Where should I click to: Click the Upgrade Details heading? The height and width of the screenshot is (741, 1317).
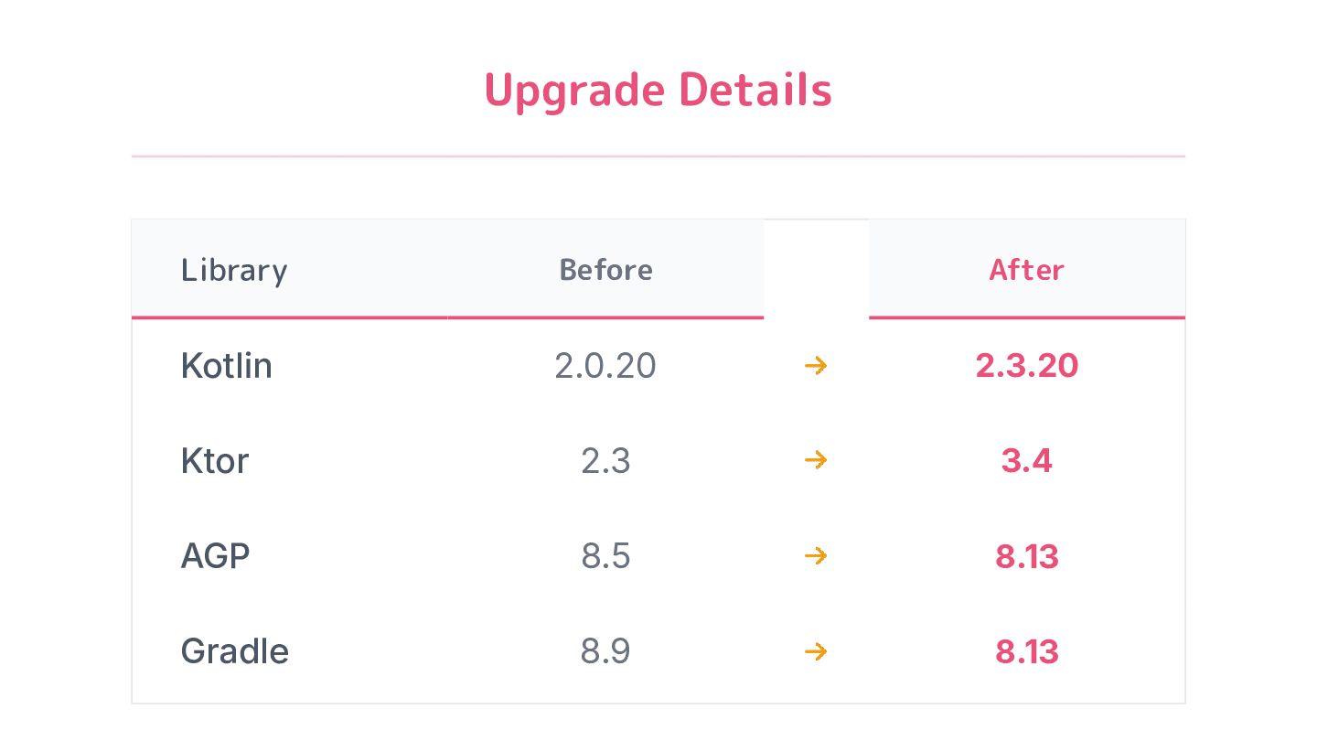[x=658, y=91]
